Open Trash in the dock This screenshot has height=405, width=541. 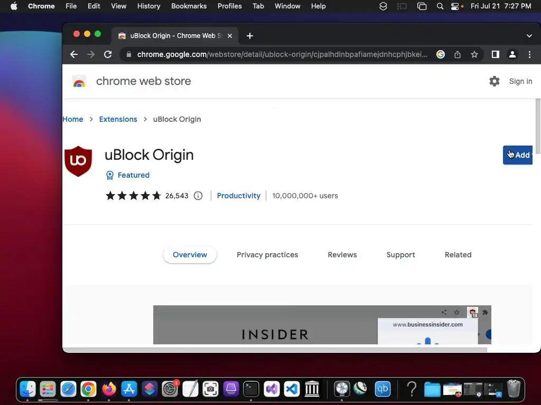pos(514,389)
